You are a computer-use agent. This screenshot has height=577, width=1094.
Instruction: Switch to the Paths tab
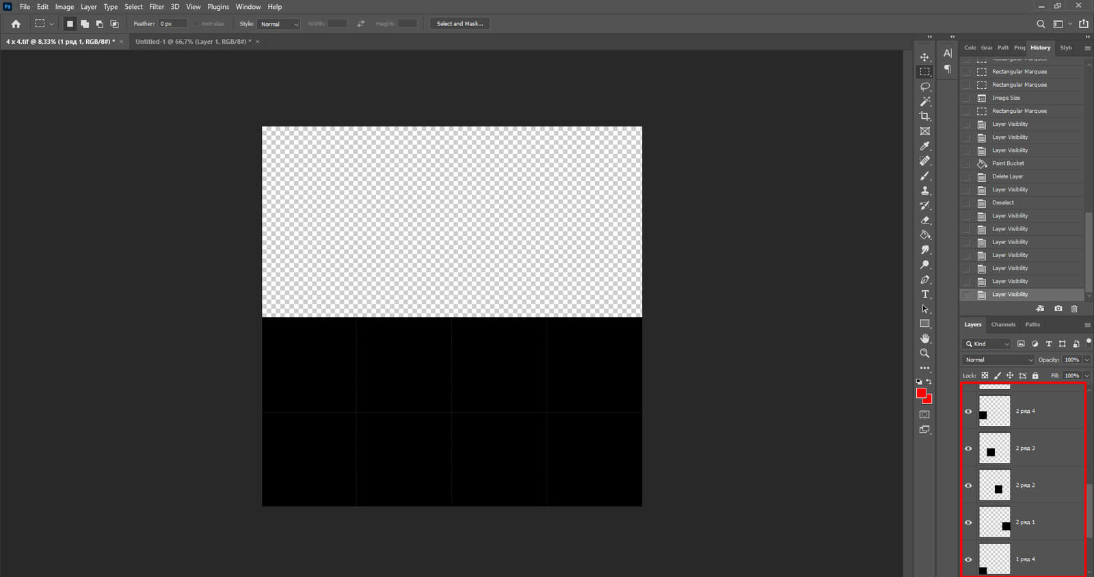1032,325
